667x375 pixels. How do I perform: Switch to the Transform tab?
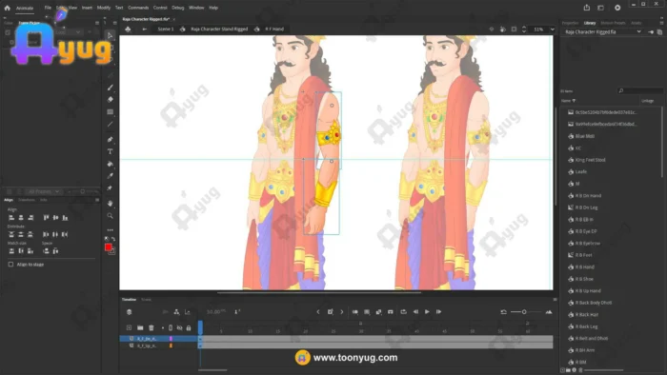click(x=27, y=200)
